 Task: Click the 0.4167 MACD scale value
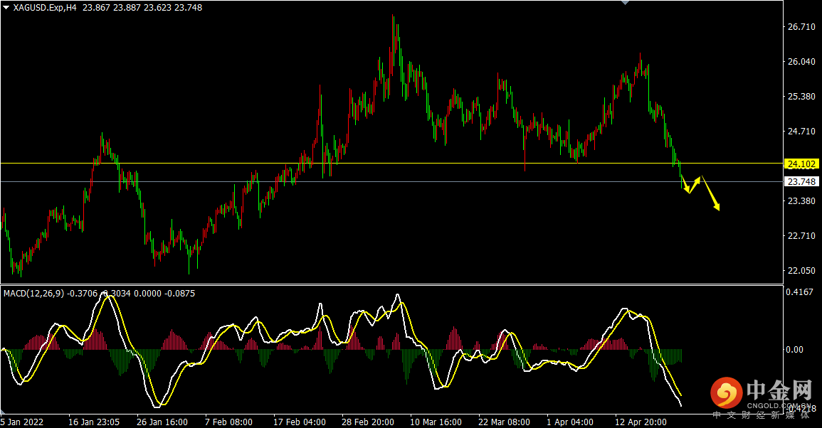799,291
